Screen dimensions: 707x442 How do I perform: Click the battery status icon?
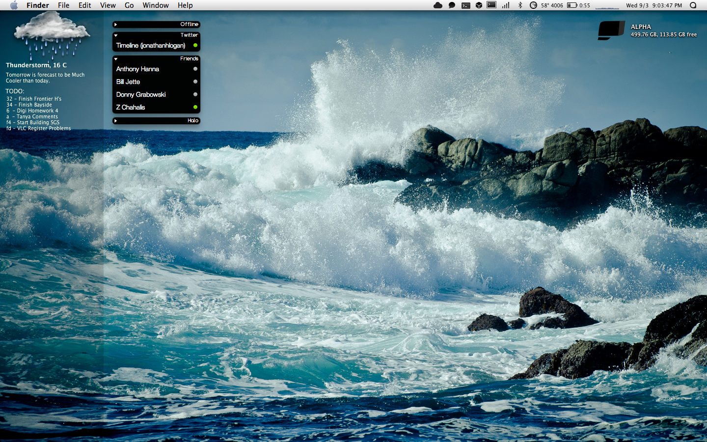(572, 5)
